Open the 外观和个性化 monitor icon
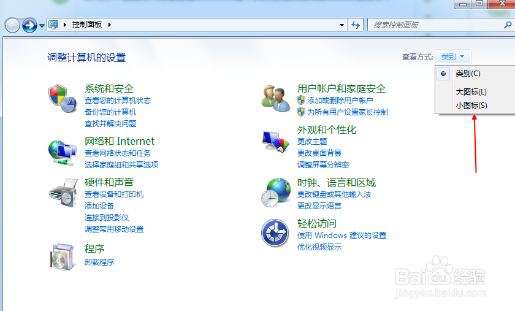515x311 pixels. [275, 141]
